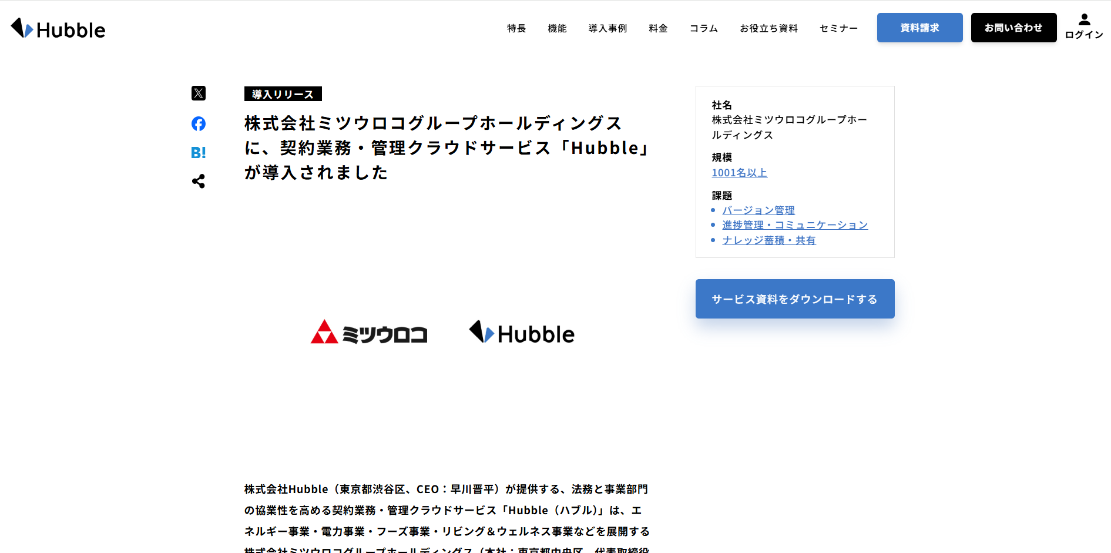
Task: Select the 導入リリース label tag
Action: [283, 93]
